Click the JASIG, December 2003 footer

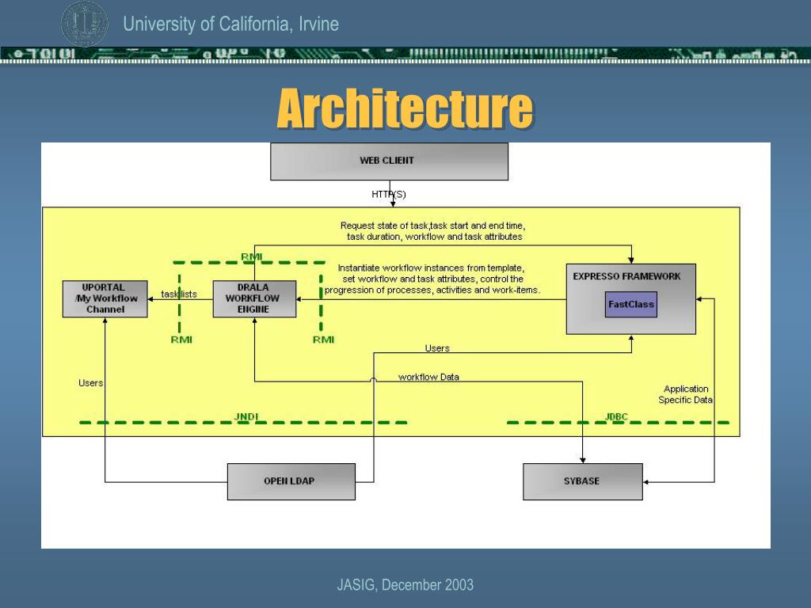coord(405,585)
